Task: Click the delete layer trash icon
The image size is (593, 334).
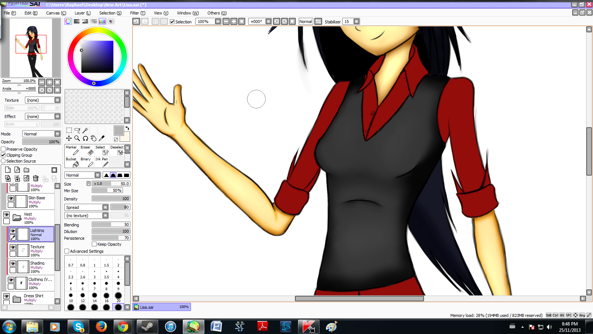Action: point(36,179)
